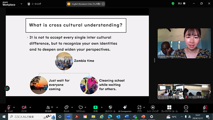Open breakout rooms grid icon
Screen dimensions: 213x120
[x=169, y=107]
